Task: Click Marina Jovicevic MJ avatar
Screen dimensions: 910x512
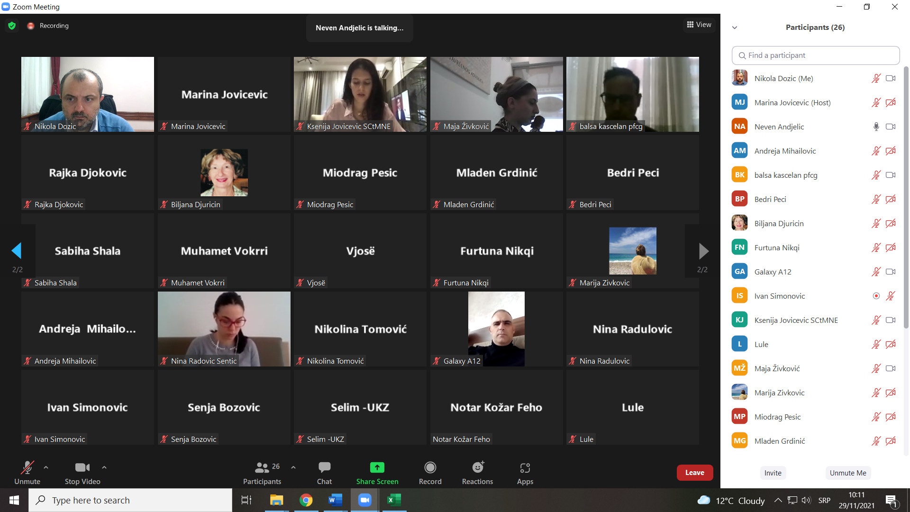Action: [x=739, y=102]
